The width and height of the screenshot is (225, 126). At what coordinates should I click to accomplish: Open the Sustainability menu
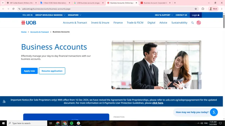click(x=179, y=23)
